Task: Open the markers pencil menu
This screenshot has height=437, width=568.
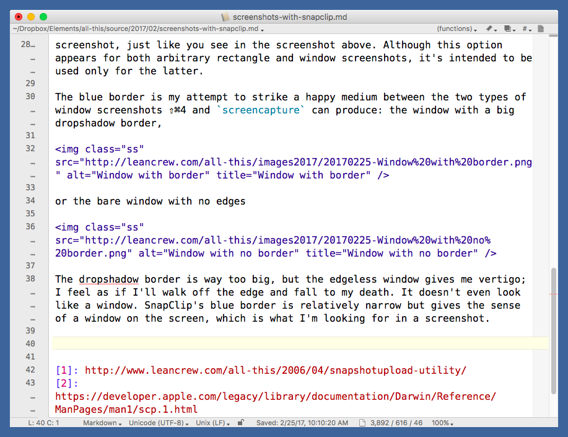Action: pyautogui.click(x=491, y=29)
